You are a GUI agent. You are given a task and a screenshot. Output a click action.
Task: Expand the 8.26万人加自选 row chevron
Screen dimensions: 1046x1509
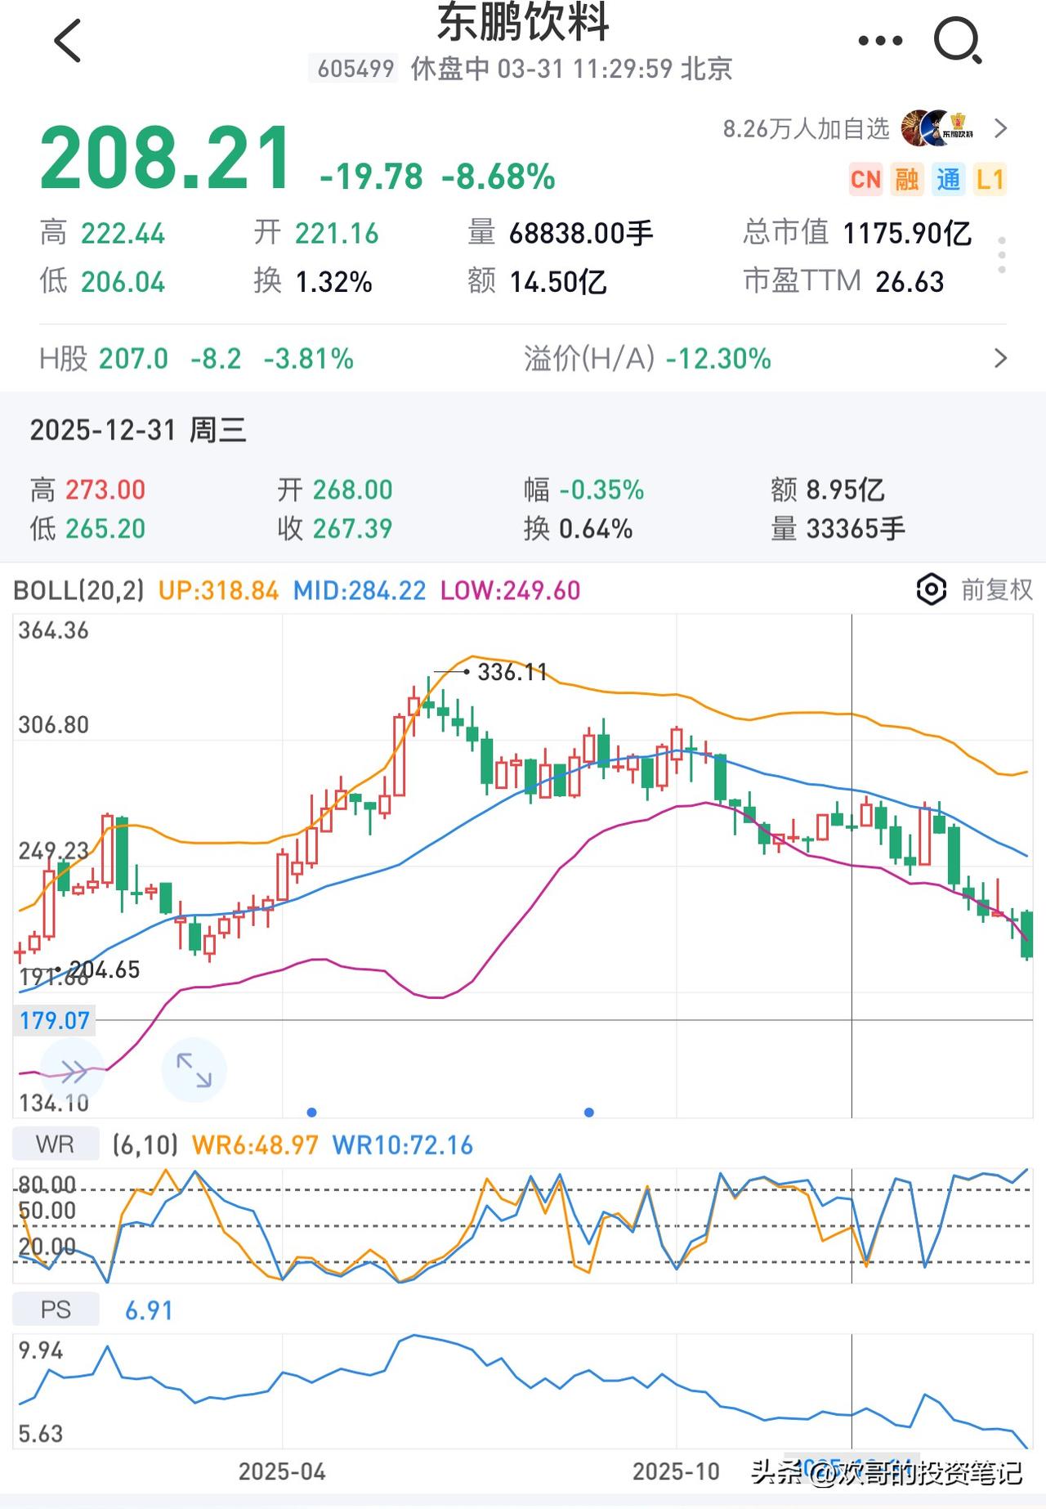1000,128
